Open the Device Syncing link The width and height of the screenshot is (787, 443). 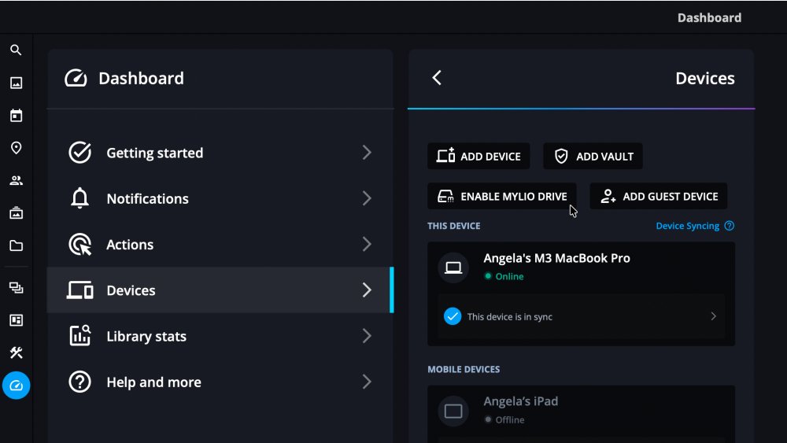687,226
